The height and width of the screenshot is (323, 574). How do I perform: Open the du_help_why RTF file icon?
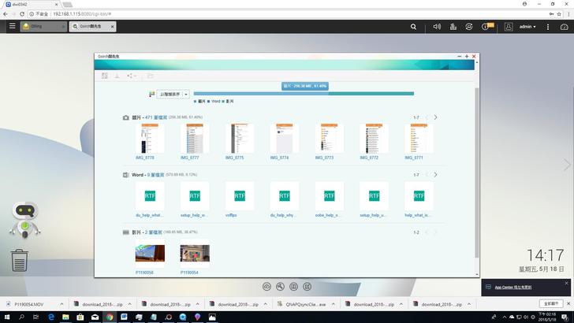pos(285,196)
